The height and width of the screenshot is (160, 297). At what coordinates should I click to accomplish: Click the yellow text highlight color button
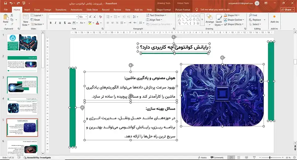tap(90, 23)
